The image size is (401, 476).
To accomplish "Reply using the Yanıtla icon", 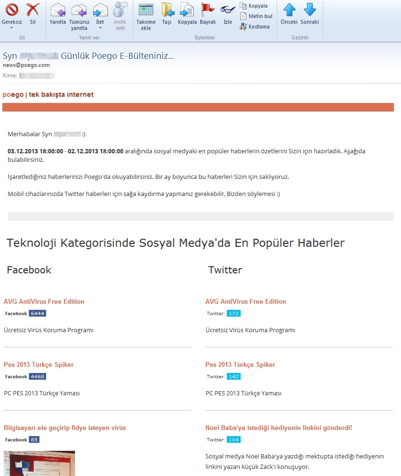I will pyautogui.click(x=58, y=10).
